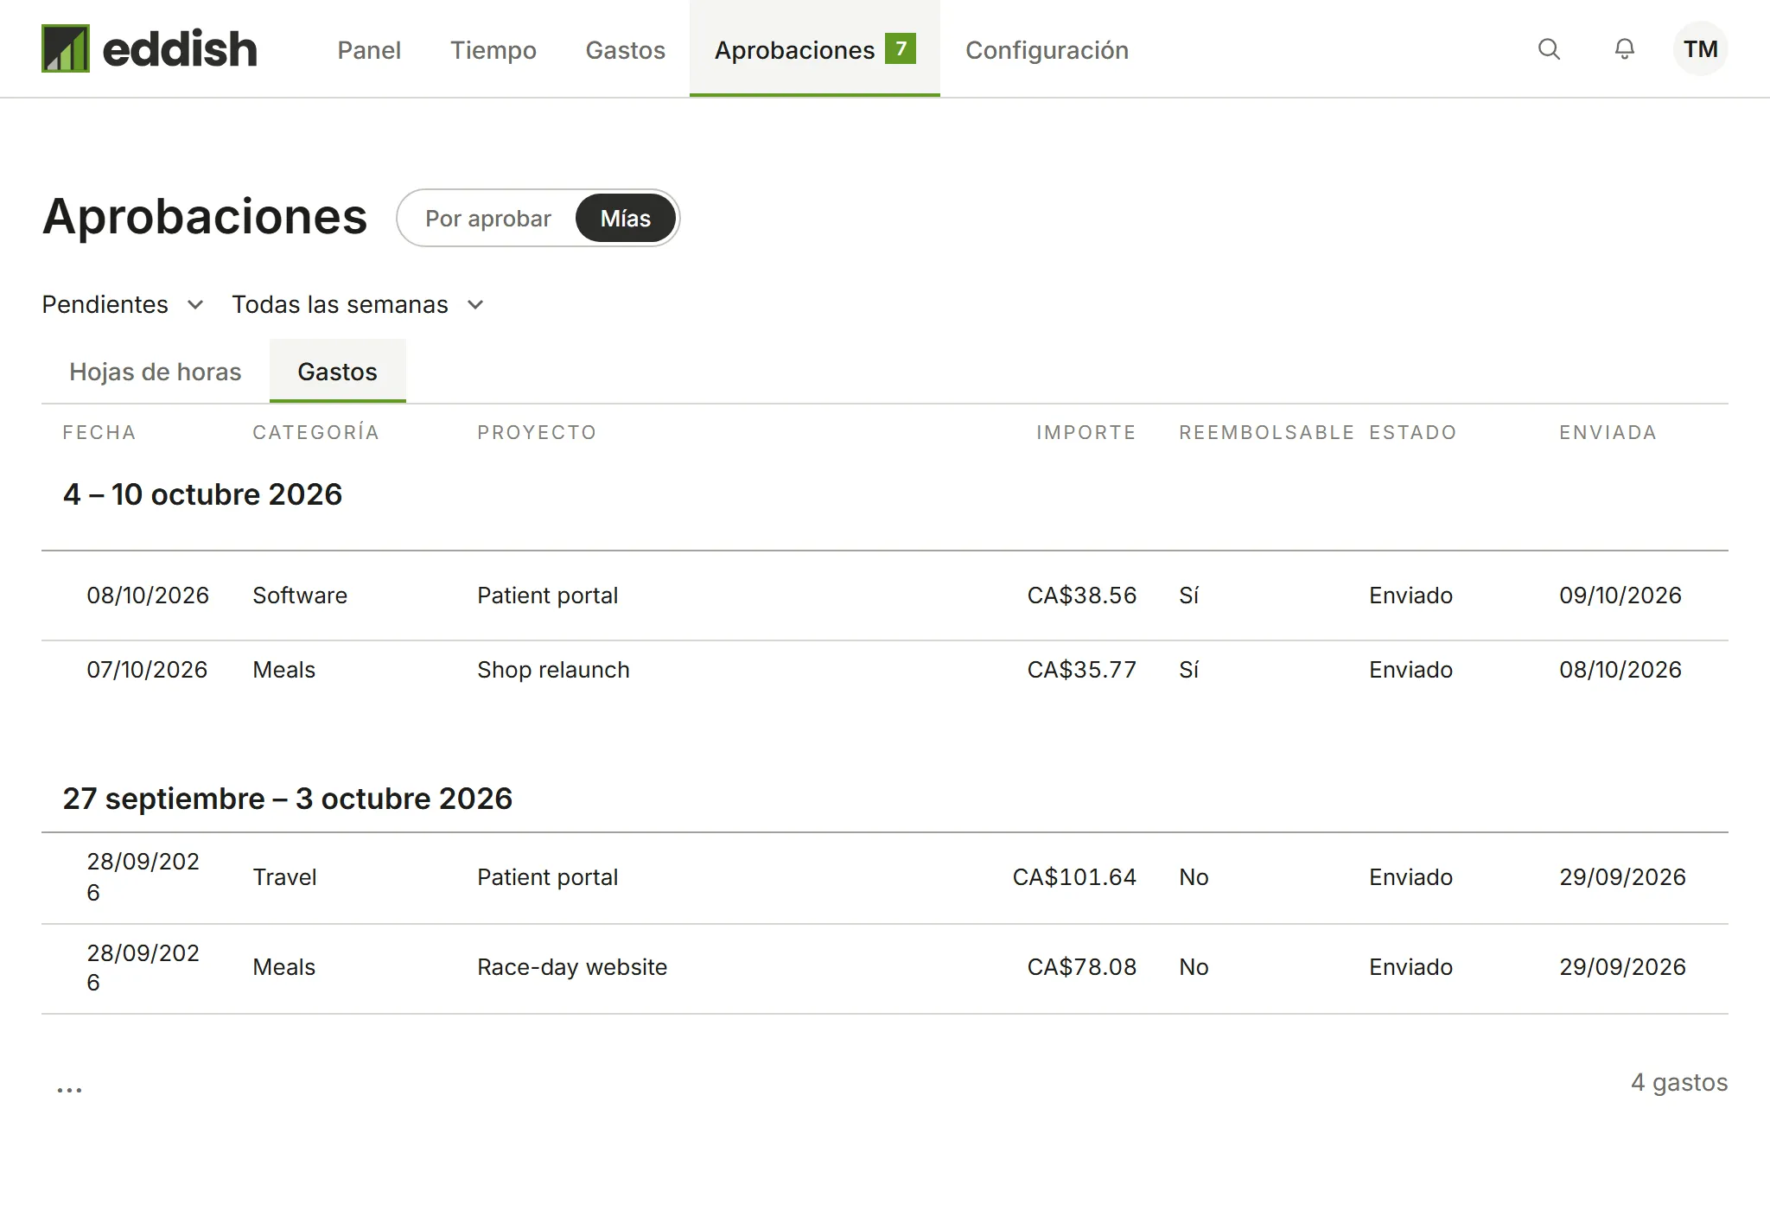
Task: Click the badge showing 7 pending approvals
Action: pos(901,48)
